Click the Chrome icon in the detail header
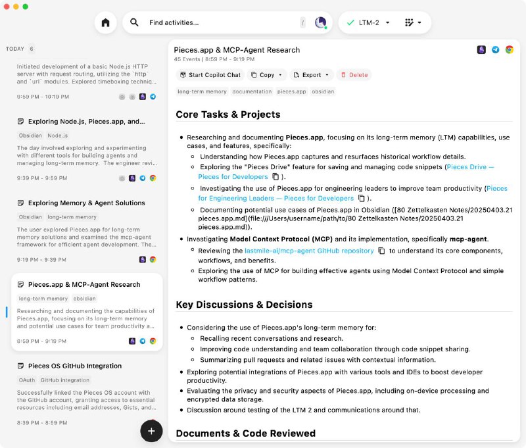Screen dimensions: 526x448 509,50
